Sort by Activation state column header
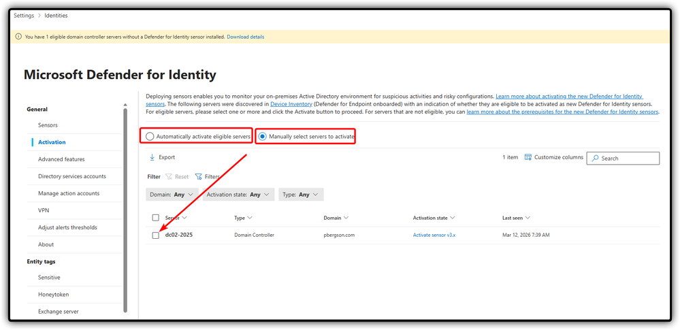This screenshot has width=680, height=330. click(x=434, y=218)
